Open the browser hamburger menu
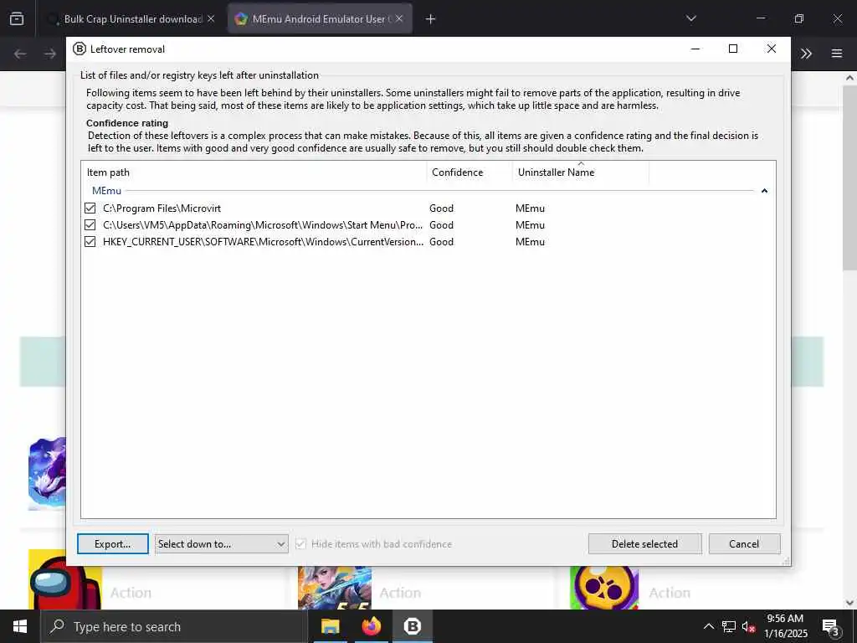Viewport: 857px width, 643px height. click(837, 54)
